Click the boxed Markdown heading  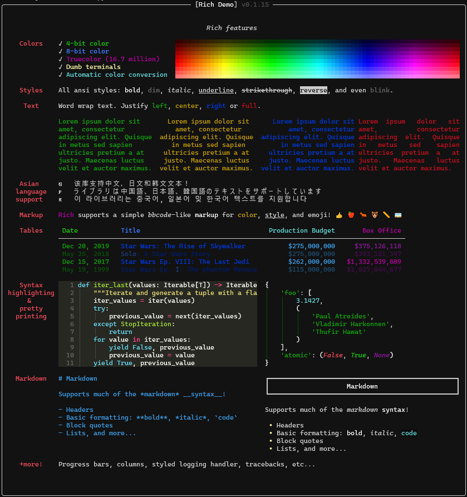click(362, 386)
